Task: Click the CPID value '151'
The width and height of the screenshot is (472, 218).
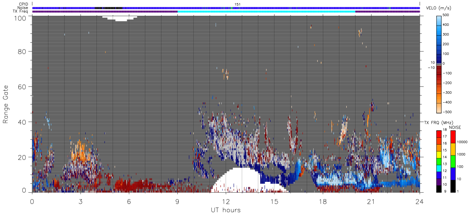Action: 238,4
